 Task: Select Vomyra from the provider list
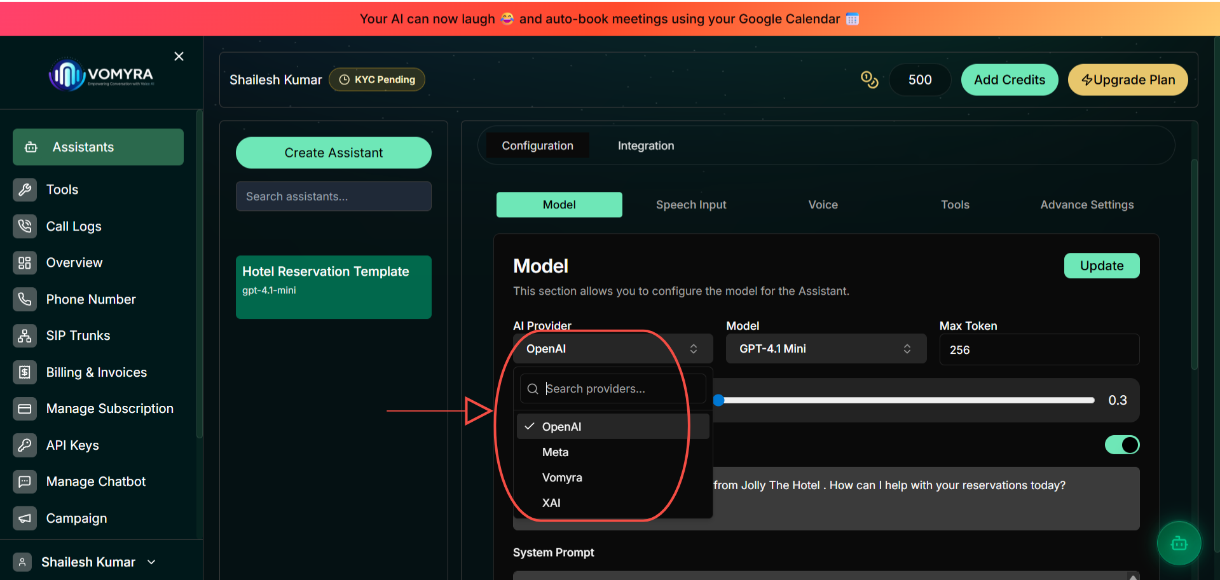click(613, 478)
